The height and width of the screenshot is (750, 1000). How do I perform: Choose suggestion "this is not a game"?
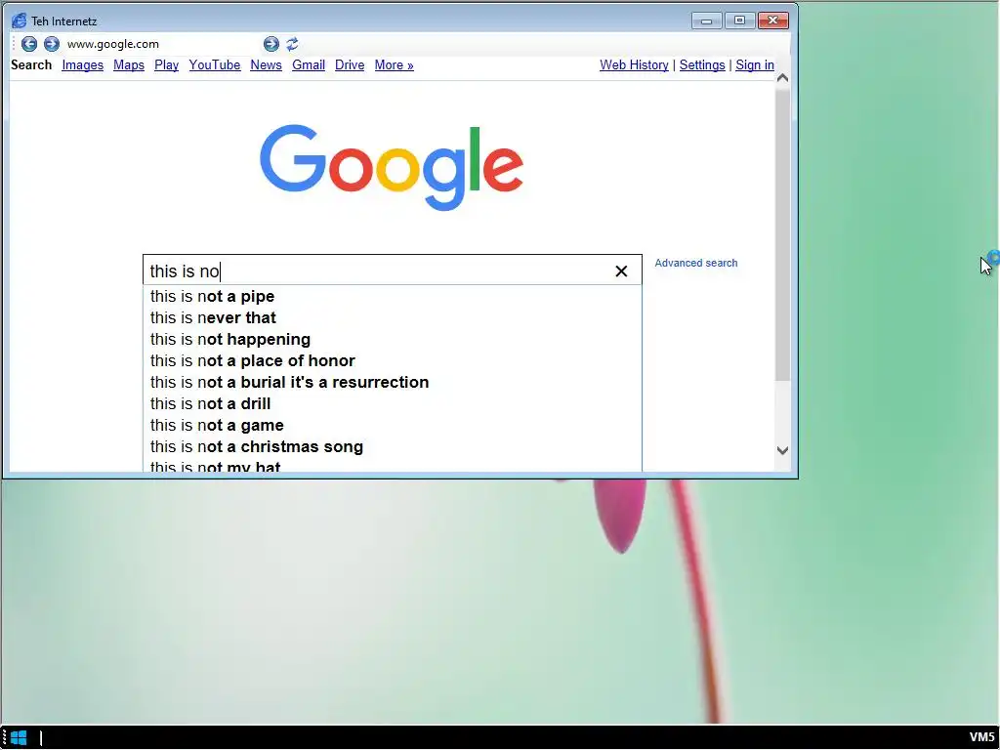[393, 426]
